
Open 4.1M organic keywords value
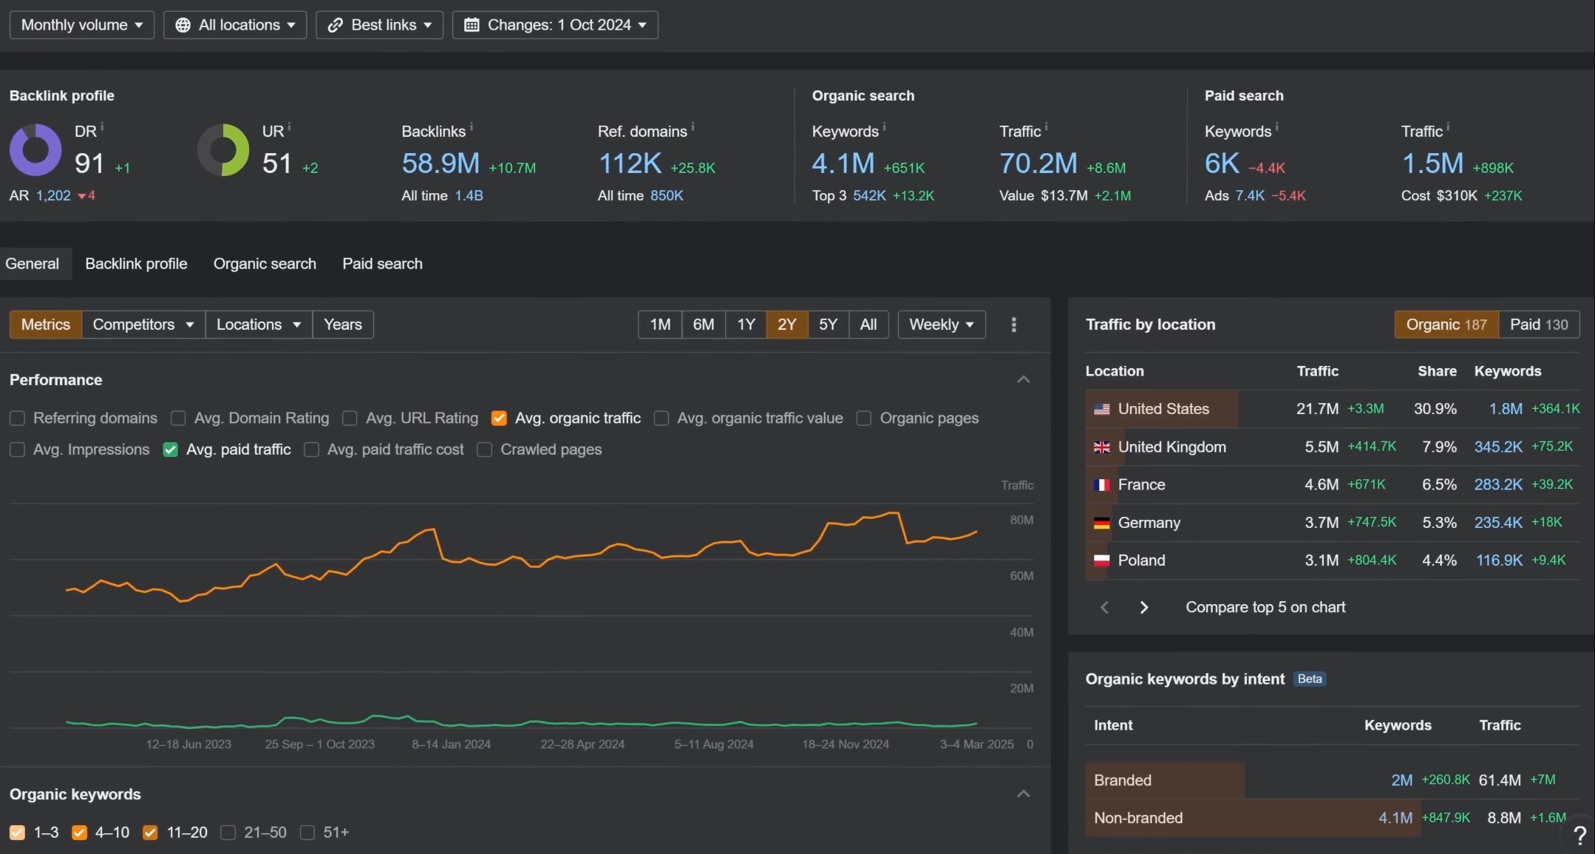point(843,163)
